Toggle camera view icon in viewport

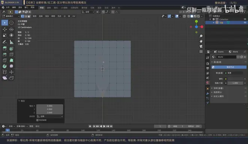(201, 46)
